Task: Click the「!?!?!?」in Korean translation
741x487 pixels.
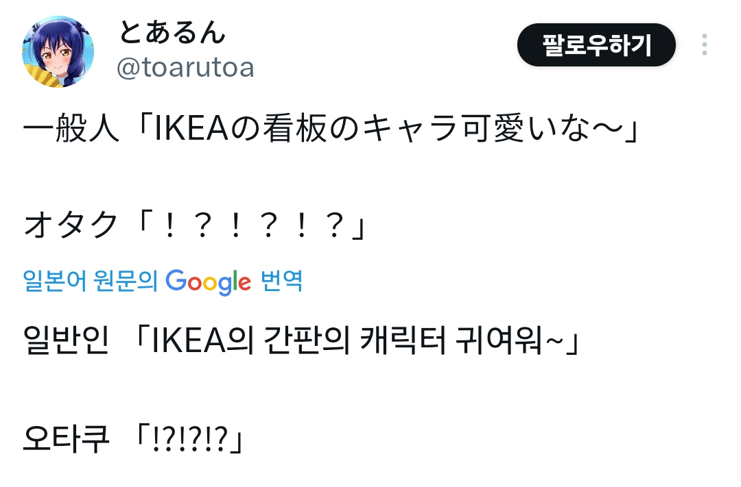Action: coord(190,438)
